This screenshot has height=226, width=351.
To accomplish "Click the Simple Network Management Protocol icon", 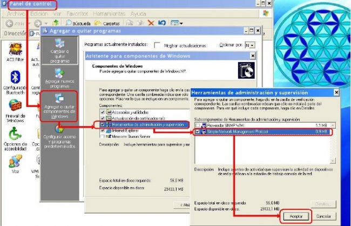I will coord(204,131).
